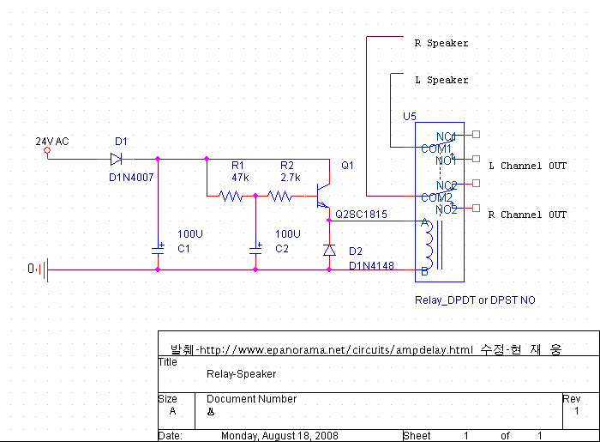Click the NC1 pin connector square
Viewport: 600px width, 442px height.
pos(476,135)
